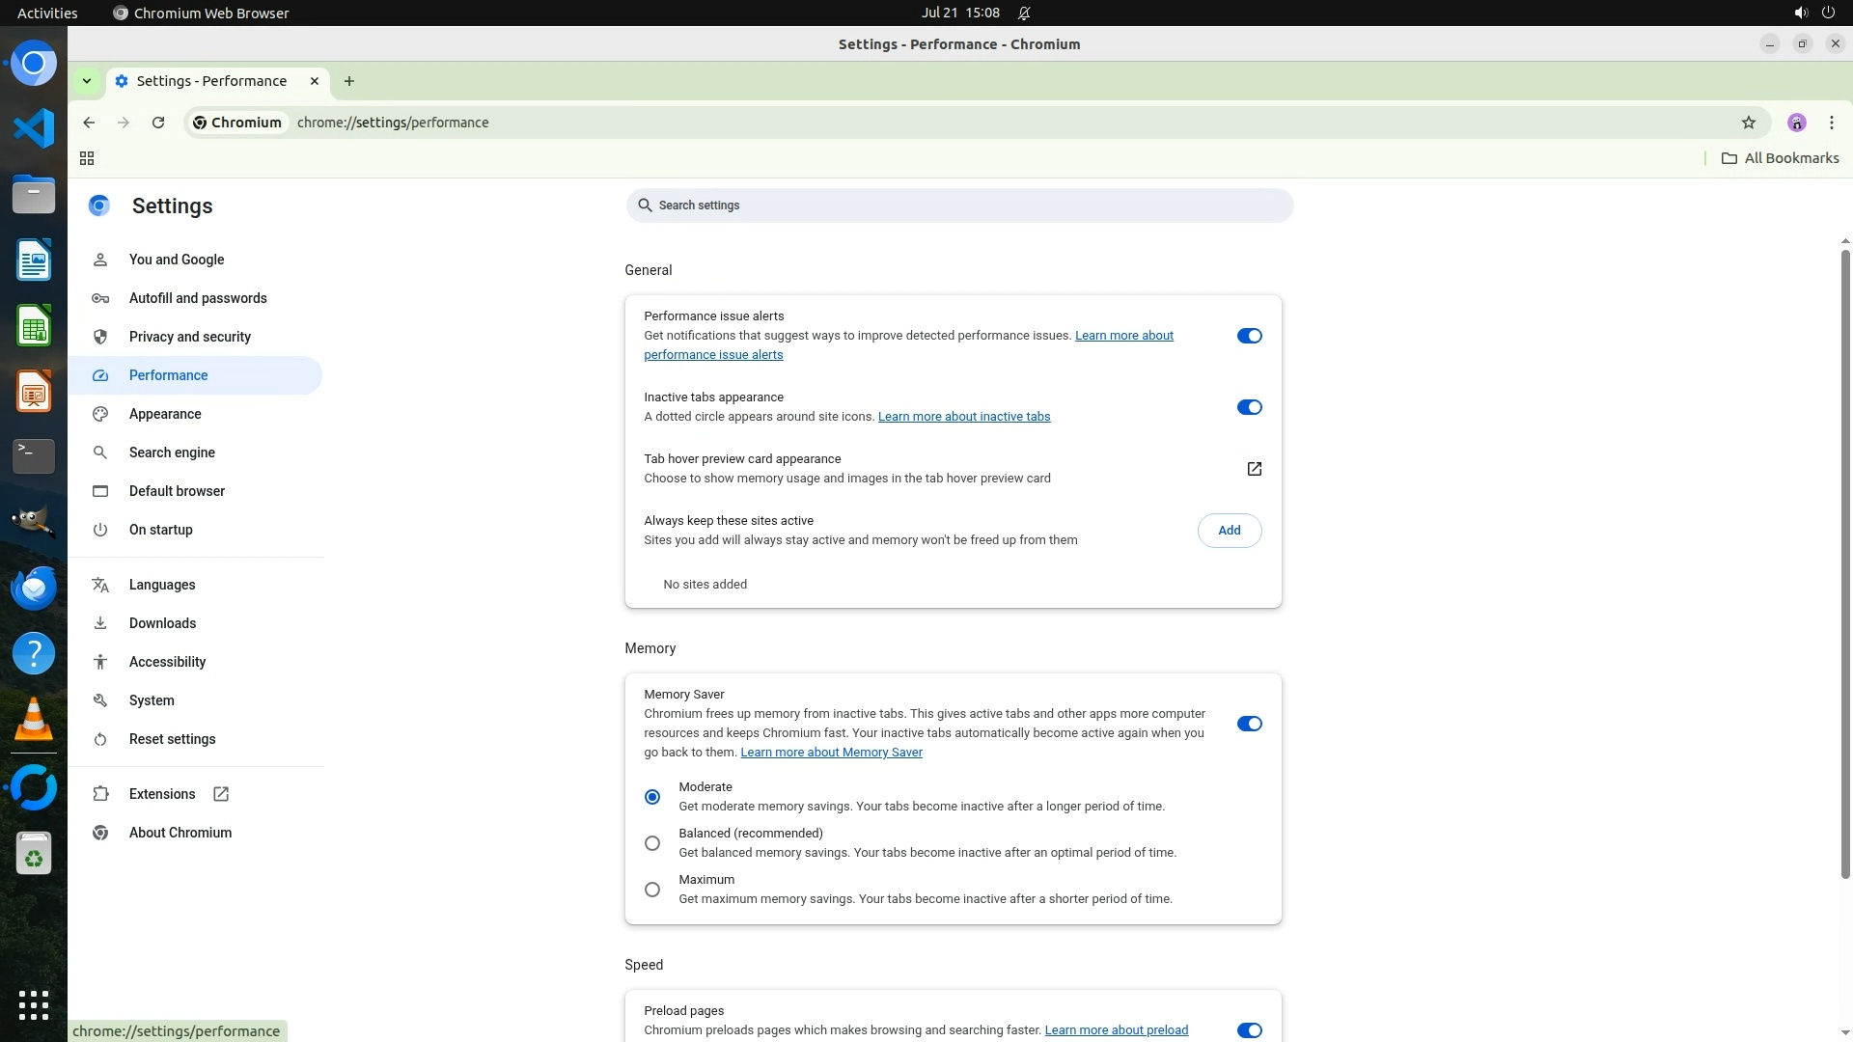1853x1042 pixels.
Task: Reload the current page
Action: [158, 123]
